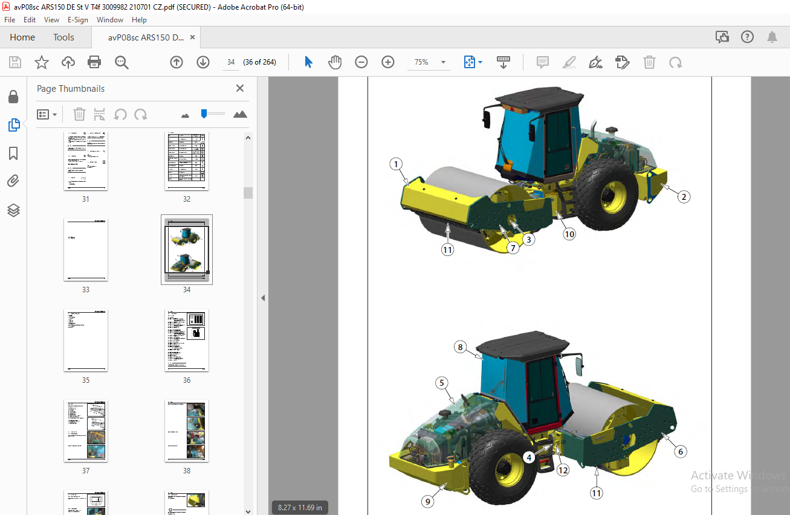This screenshot has height=515, width=790.
Task: Click the 75% zoom value field
Action: tap(421, 62)
